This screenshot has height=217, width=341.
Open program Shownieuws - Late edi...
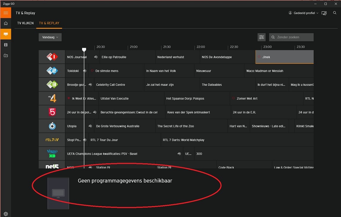point(270,126)
